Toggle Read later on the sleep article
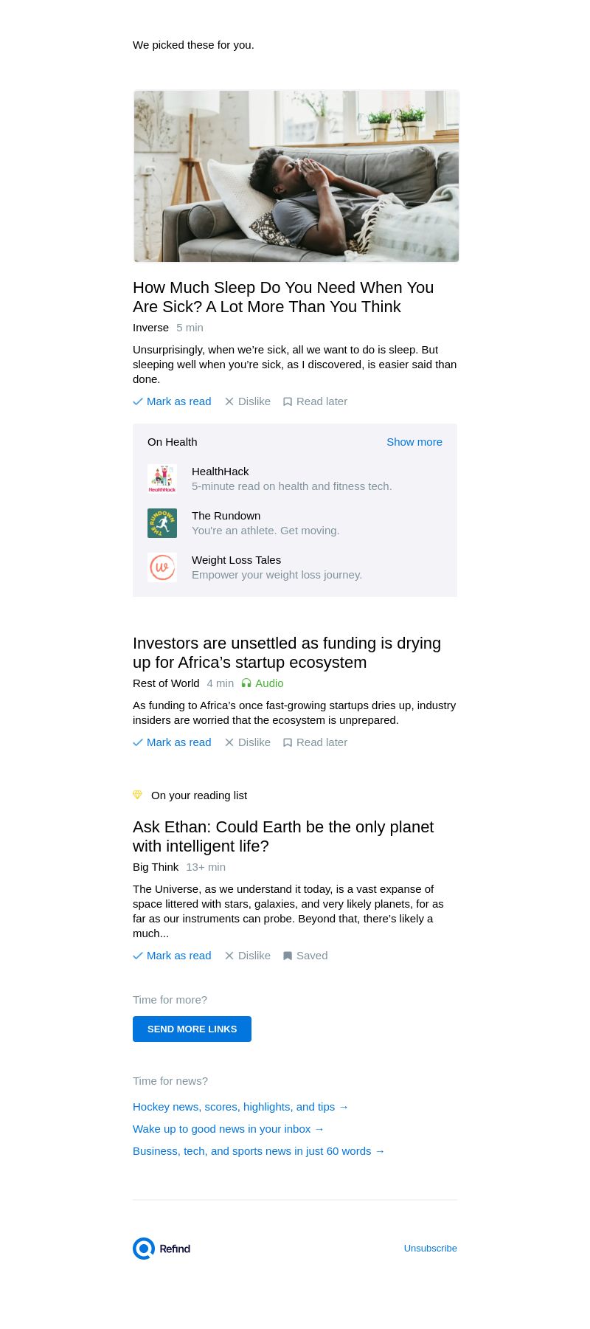This screenshot has height=1329, width=590. pos(315,401)
